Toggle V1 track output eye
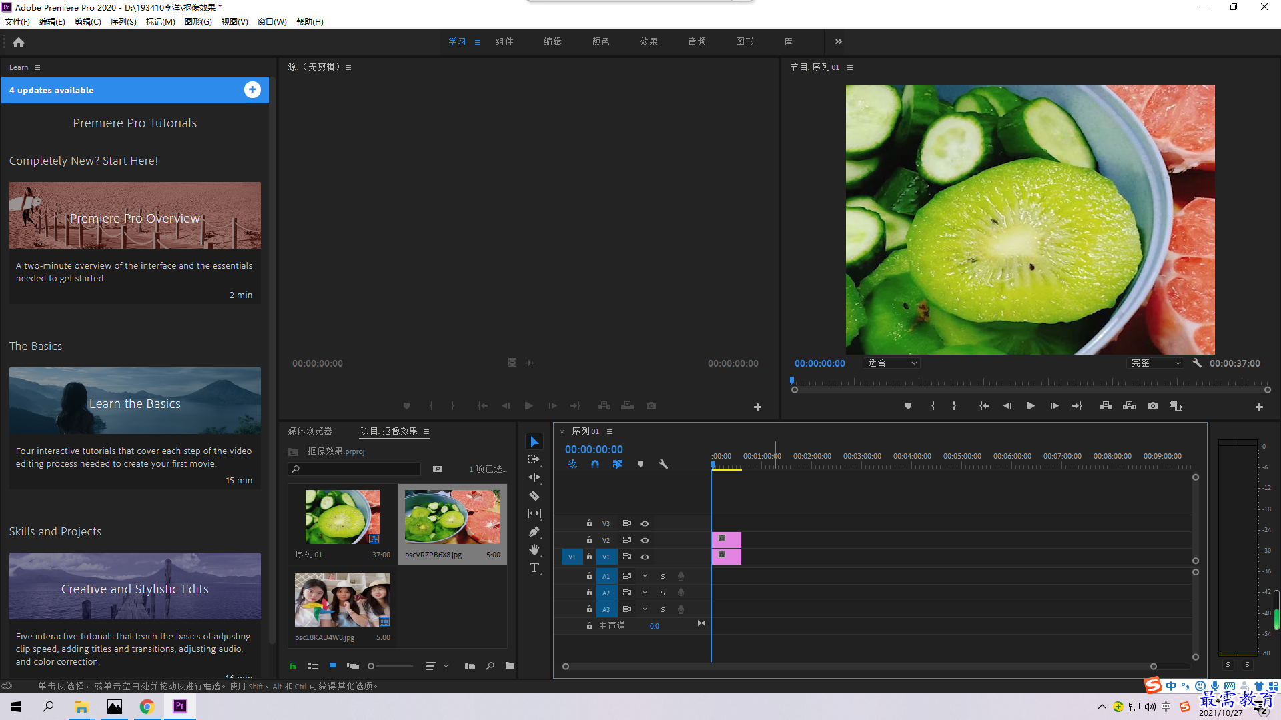The image size is (1281, 720). (x=645, y=557)
